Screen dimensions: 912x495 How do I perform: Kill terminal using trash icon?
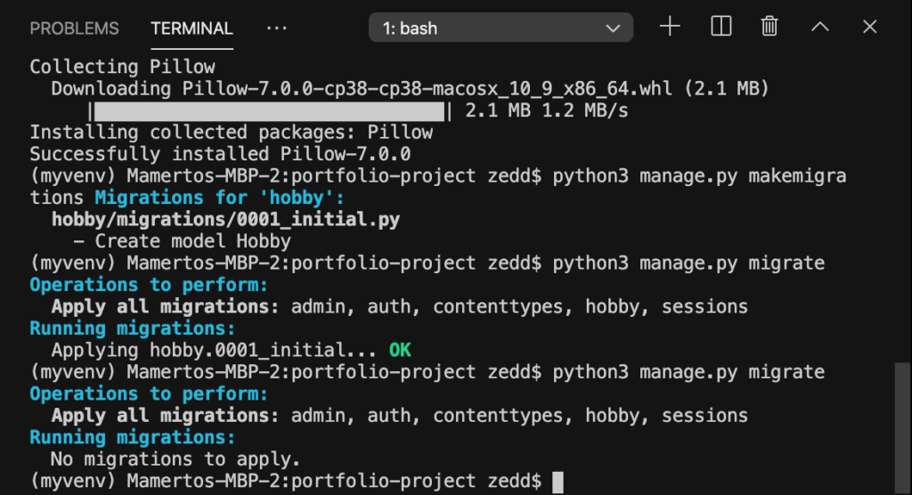point(769,27)
